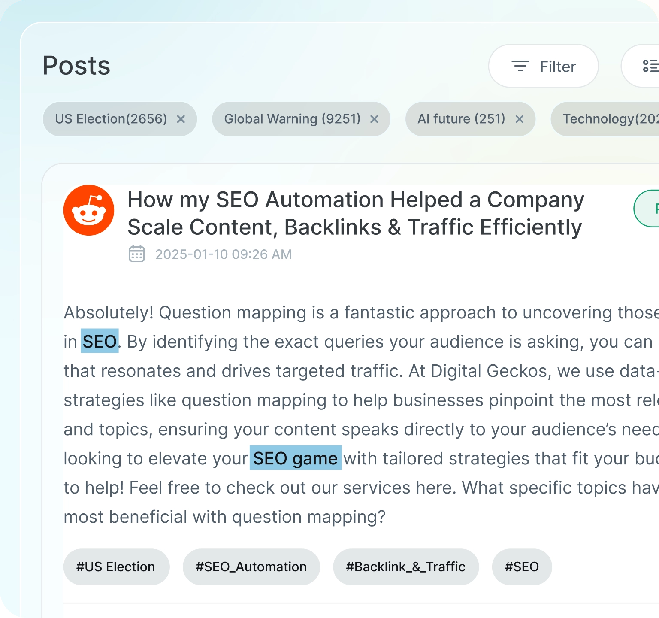Select the US Election(2656) topic chip

click(x=111, y=119)
